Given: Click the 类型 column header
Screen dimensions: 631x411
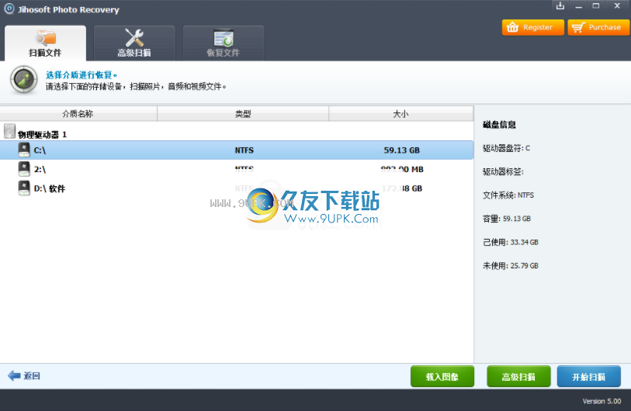Looking at the screenshot, I should point(243,114).
